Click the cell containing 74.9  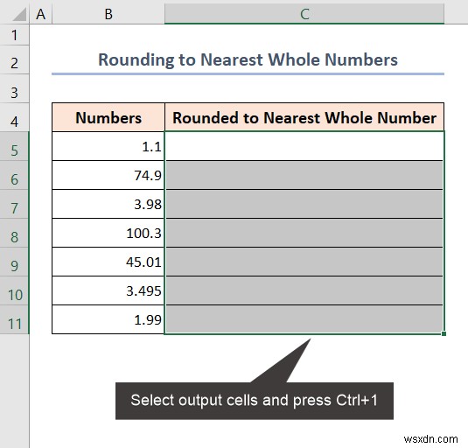108,175
